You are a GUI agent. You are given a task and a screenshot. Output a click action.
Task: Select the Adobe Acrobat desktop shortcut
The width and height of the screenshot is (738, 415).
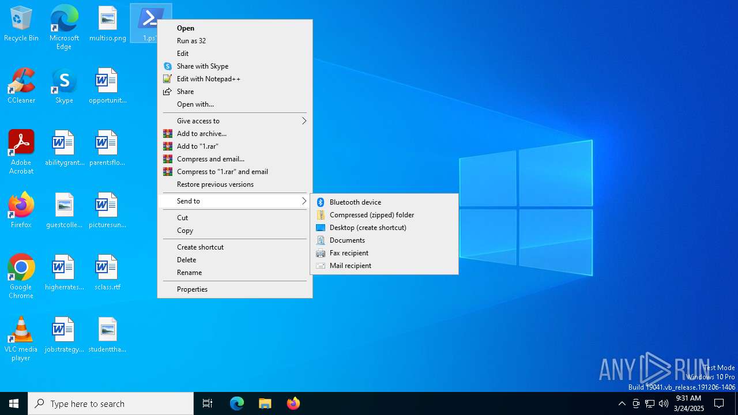[21, 152]
